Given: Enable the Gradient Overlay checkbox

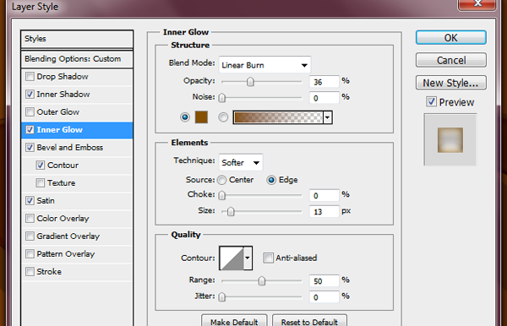Looking at the screenshot, I should [x=30, y=236].
